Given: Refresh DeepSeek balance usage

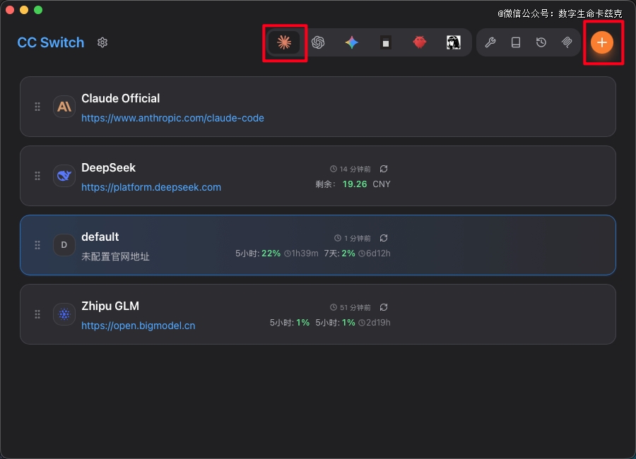Looking at the screenshot, I should point(384,169).
